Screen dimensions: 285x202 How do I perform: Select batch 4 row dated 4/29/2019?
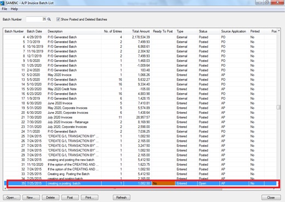140,37
